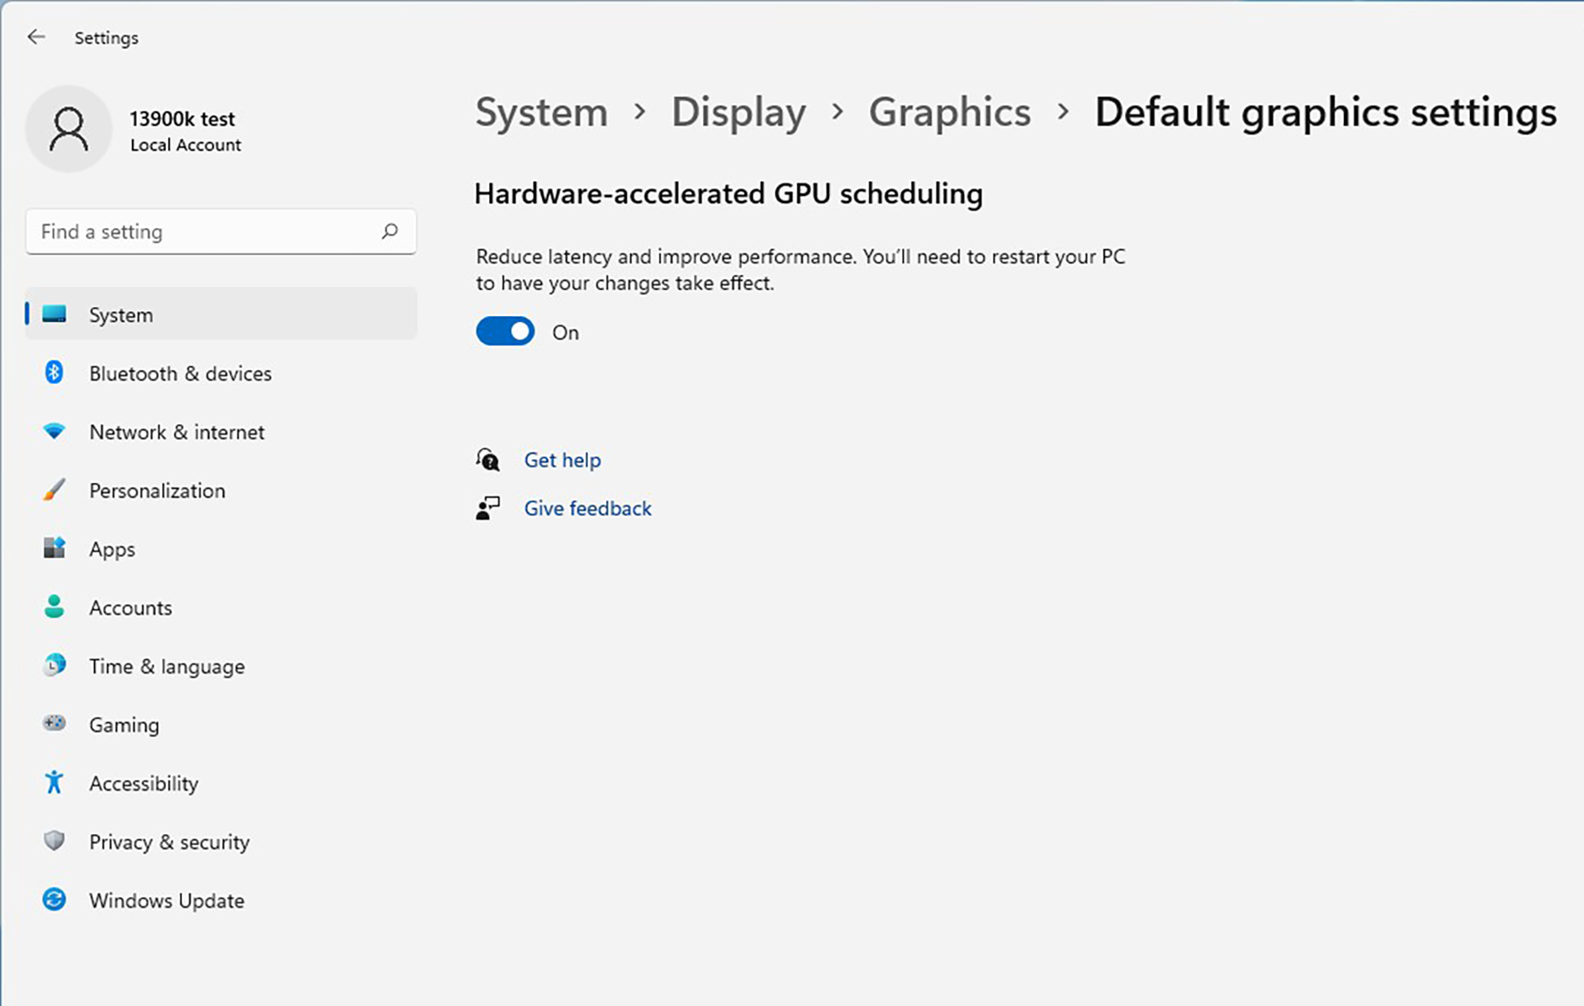Open the Gaming controller icon
Image resolution: width=1584 pixels, height=1006 pixels.
54,724
